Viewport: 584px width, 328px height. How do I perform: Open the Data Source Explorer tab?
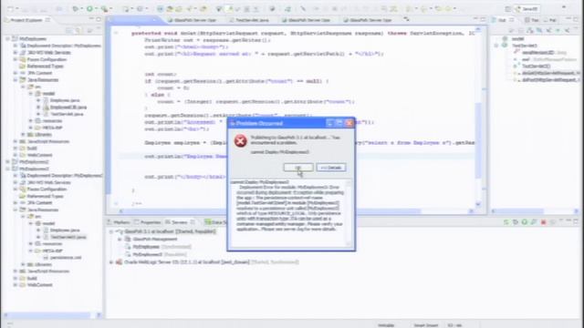[x=216, y=222]
